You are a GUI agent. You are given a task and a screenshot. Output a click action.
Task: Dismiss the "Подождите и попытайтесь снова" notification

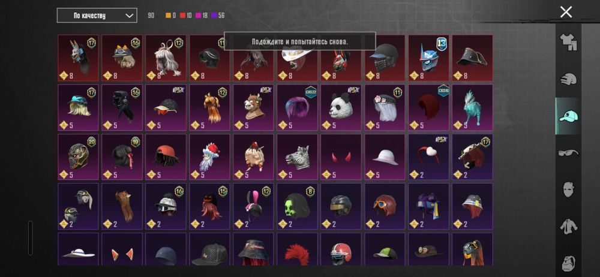pyautogui.click(x=299, y=41)
